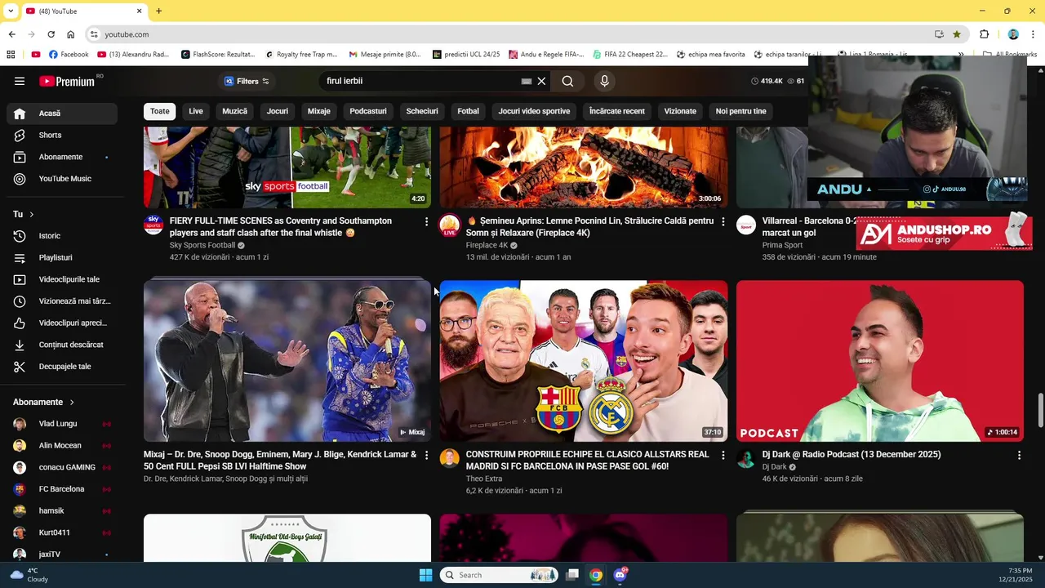The height and width of the screenshot is (588, 1045).
Task: Open more options for El Clasico Allstars video
Action: pos(723,455)
